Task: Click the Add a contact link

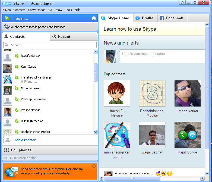Action: [25, 140]
